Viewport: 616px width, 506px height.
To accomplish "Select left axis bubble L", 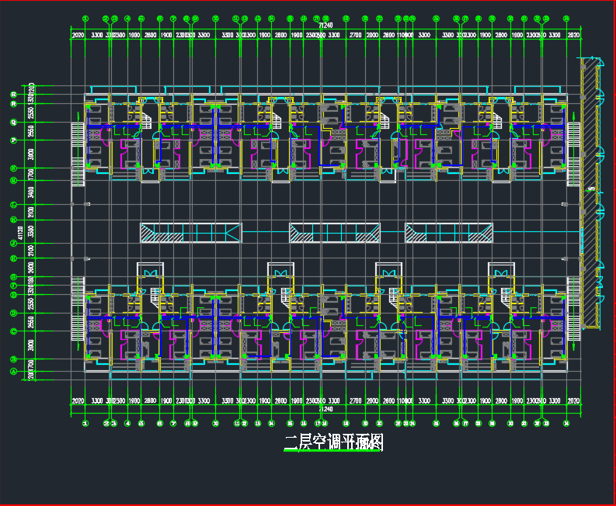I will (14, 205).
